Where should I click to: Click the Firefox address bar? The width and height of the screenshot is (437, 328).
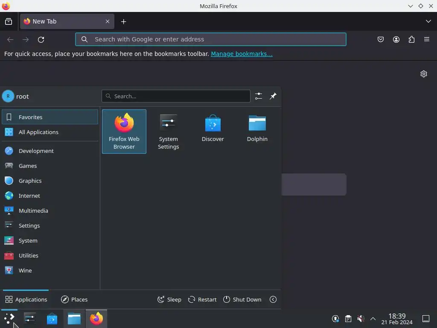(211, 39)
